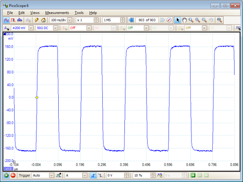Stop capture with red Stop button
The width and height of the screenshot is (243, 182).
click(x=13, y=175)
